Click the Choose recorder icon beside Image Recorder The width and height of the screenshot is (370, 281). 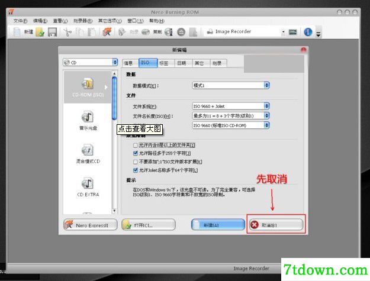(293, 32)
